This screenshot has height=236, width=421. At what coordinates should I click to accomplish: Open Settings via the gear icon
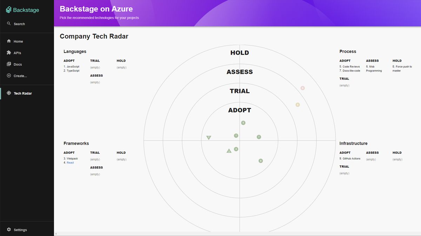coord(9,230)
